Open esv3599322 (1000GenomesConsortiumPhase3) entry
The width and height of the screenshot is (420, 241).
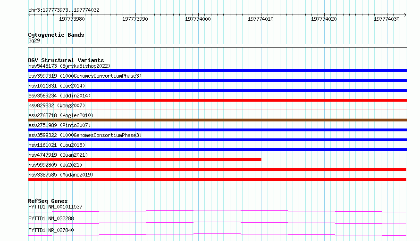pyautogui.click(x=85, y=135)
